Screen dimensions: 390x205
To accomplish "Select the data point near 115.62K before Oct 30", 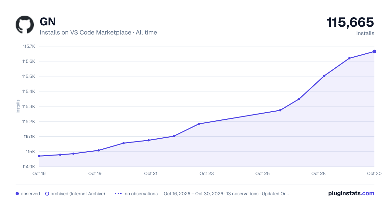I will tap(349, 58).
